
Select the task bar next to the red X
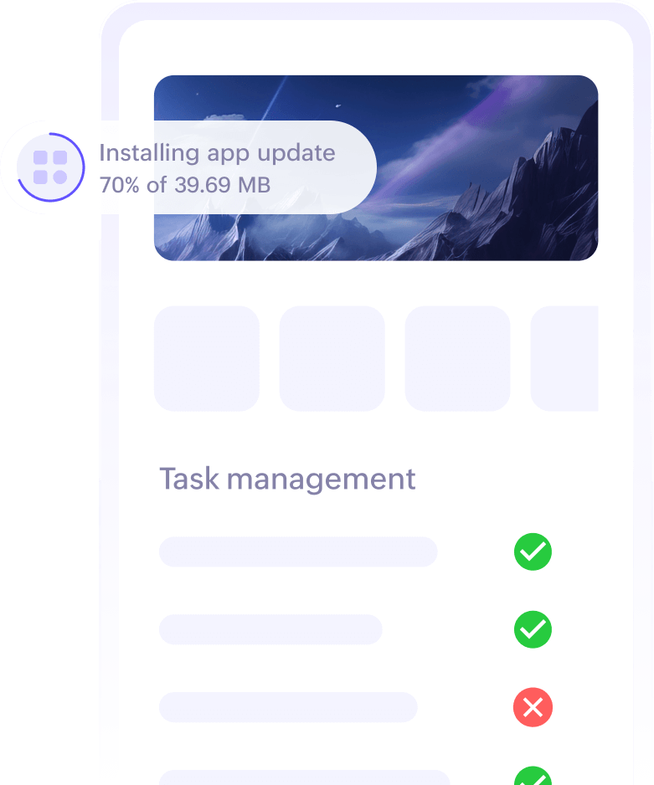click(x=288, y=707)
